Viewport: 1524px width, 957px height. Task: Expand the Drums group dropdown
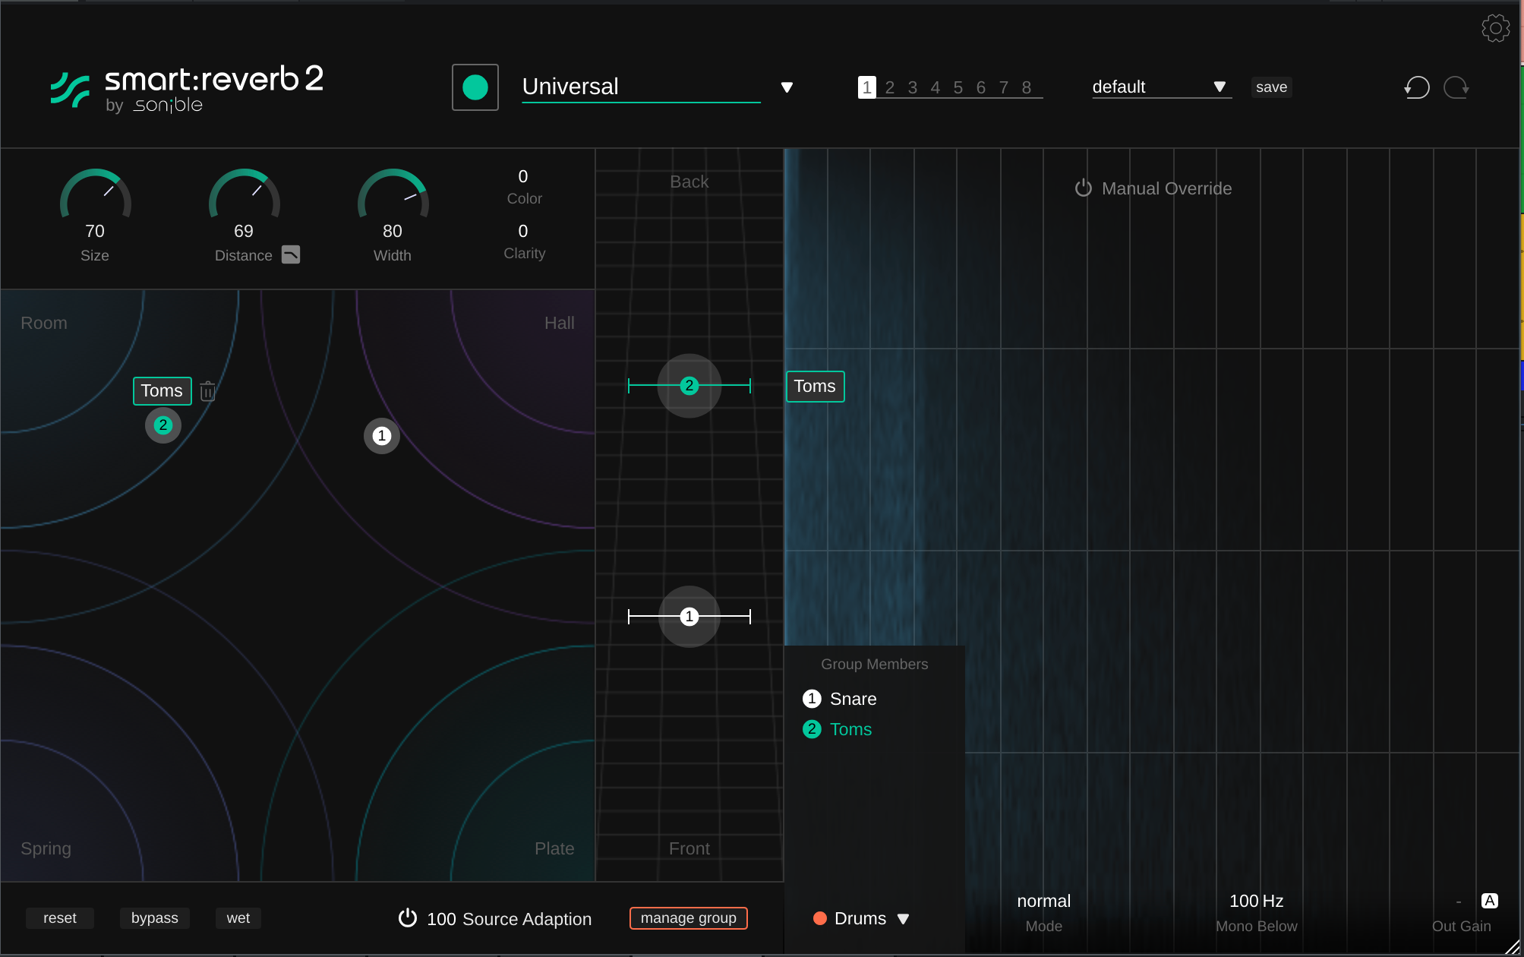[x=903, y=919]
